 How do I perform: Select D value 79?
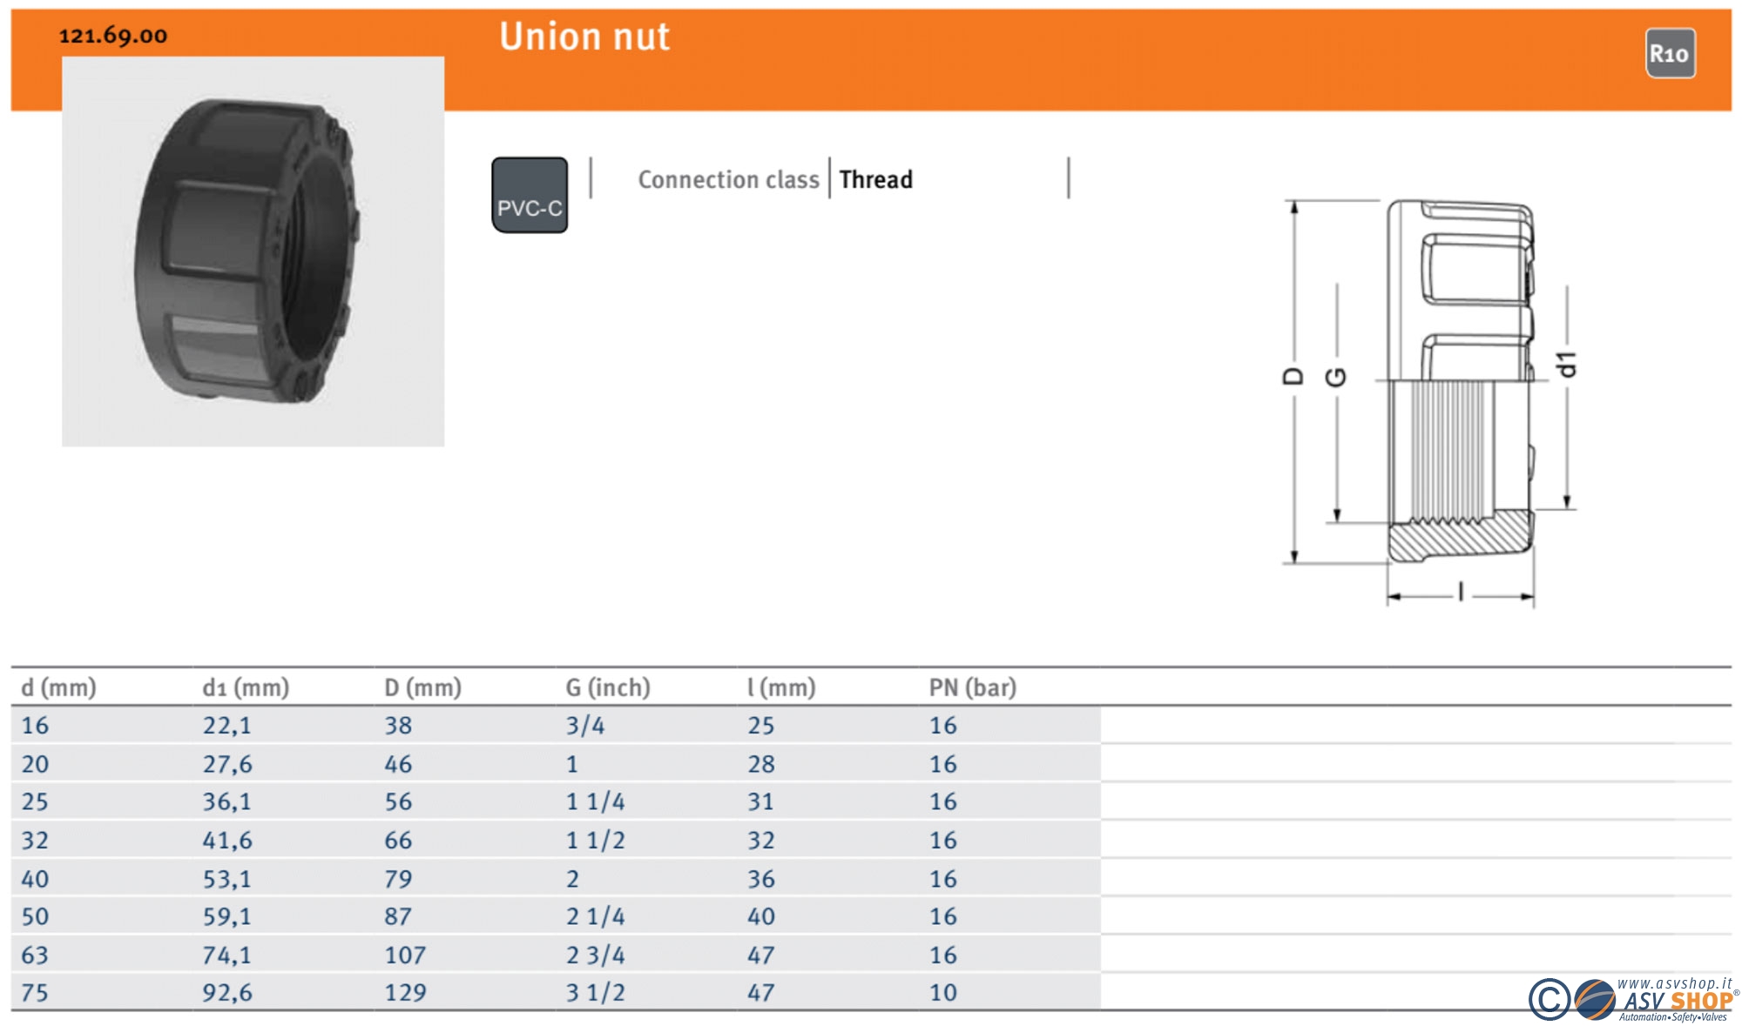pyautogui.click(x=398, y=879)
